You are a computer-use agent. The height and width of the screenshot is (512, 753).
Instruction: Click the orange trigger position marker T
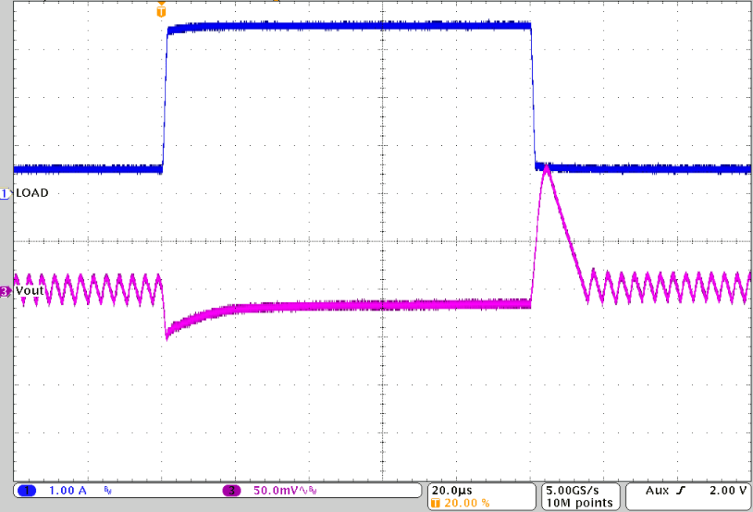tap(161, 12)
